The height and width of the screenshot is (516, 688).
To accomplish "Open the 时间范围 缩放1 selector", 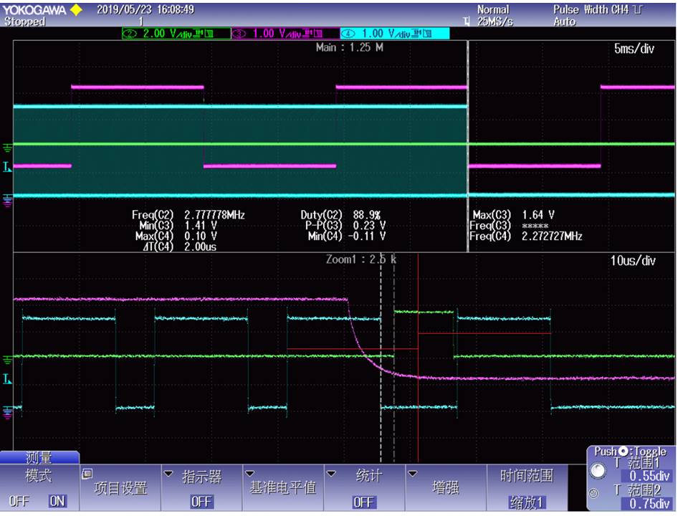I will tap(527, 502).
